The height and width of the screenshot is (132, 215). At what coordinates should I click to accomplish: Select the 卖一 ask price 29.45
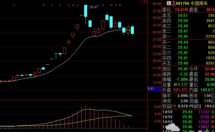[183, 36]
